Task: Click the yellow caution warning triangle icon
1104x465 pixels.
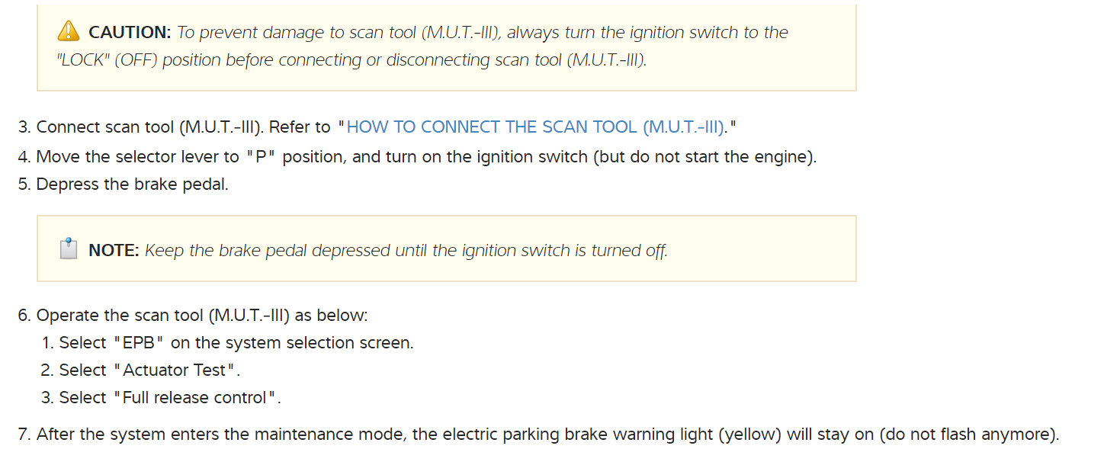Action: point(68,31)
